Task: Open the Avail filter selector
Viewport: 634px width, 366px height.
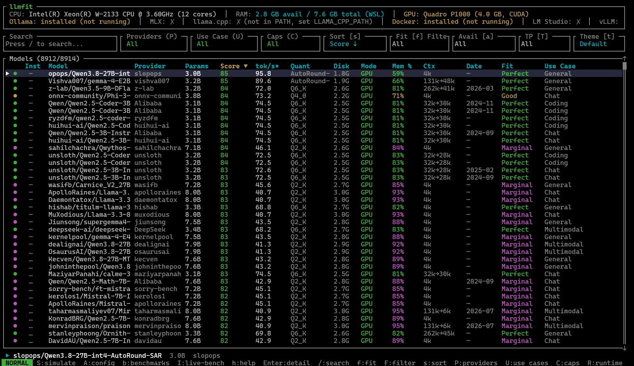Action: click(484, 44)
